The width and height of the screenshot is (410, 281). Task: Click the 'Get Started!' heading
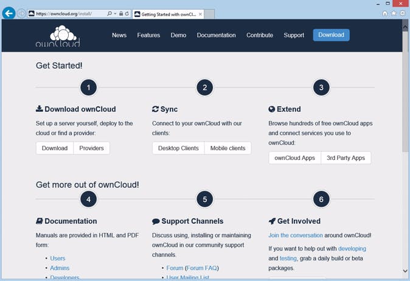pyautogui.click(x=59, y=66)
